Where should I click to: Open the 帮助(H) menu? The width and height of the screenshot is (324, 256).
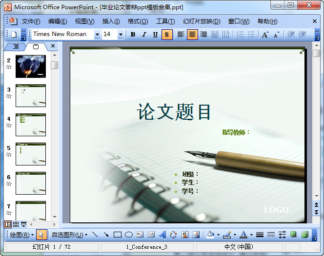pyautogui.click(x=267, y=21)
